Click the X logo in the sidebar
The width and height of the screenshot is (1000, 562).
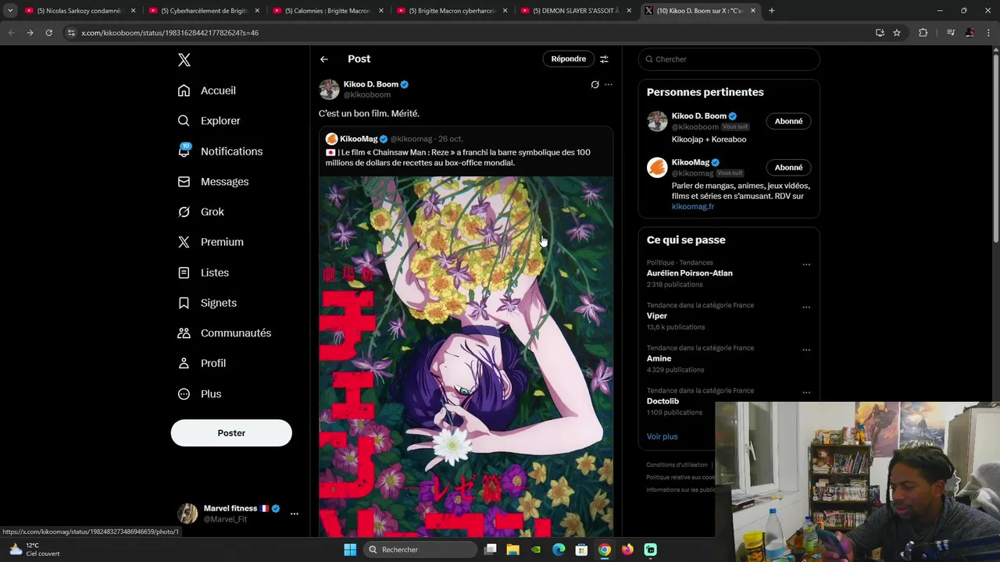point(184,60)
